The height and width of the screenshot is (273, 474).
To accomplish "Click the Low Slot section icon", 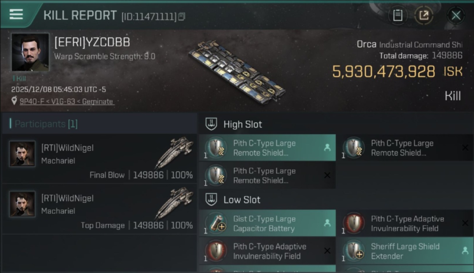I will (x=211, y=199).
